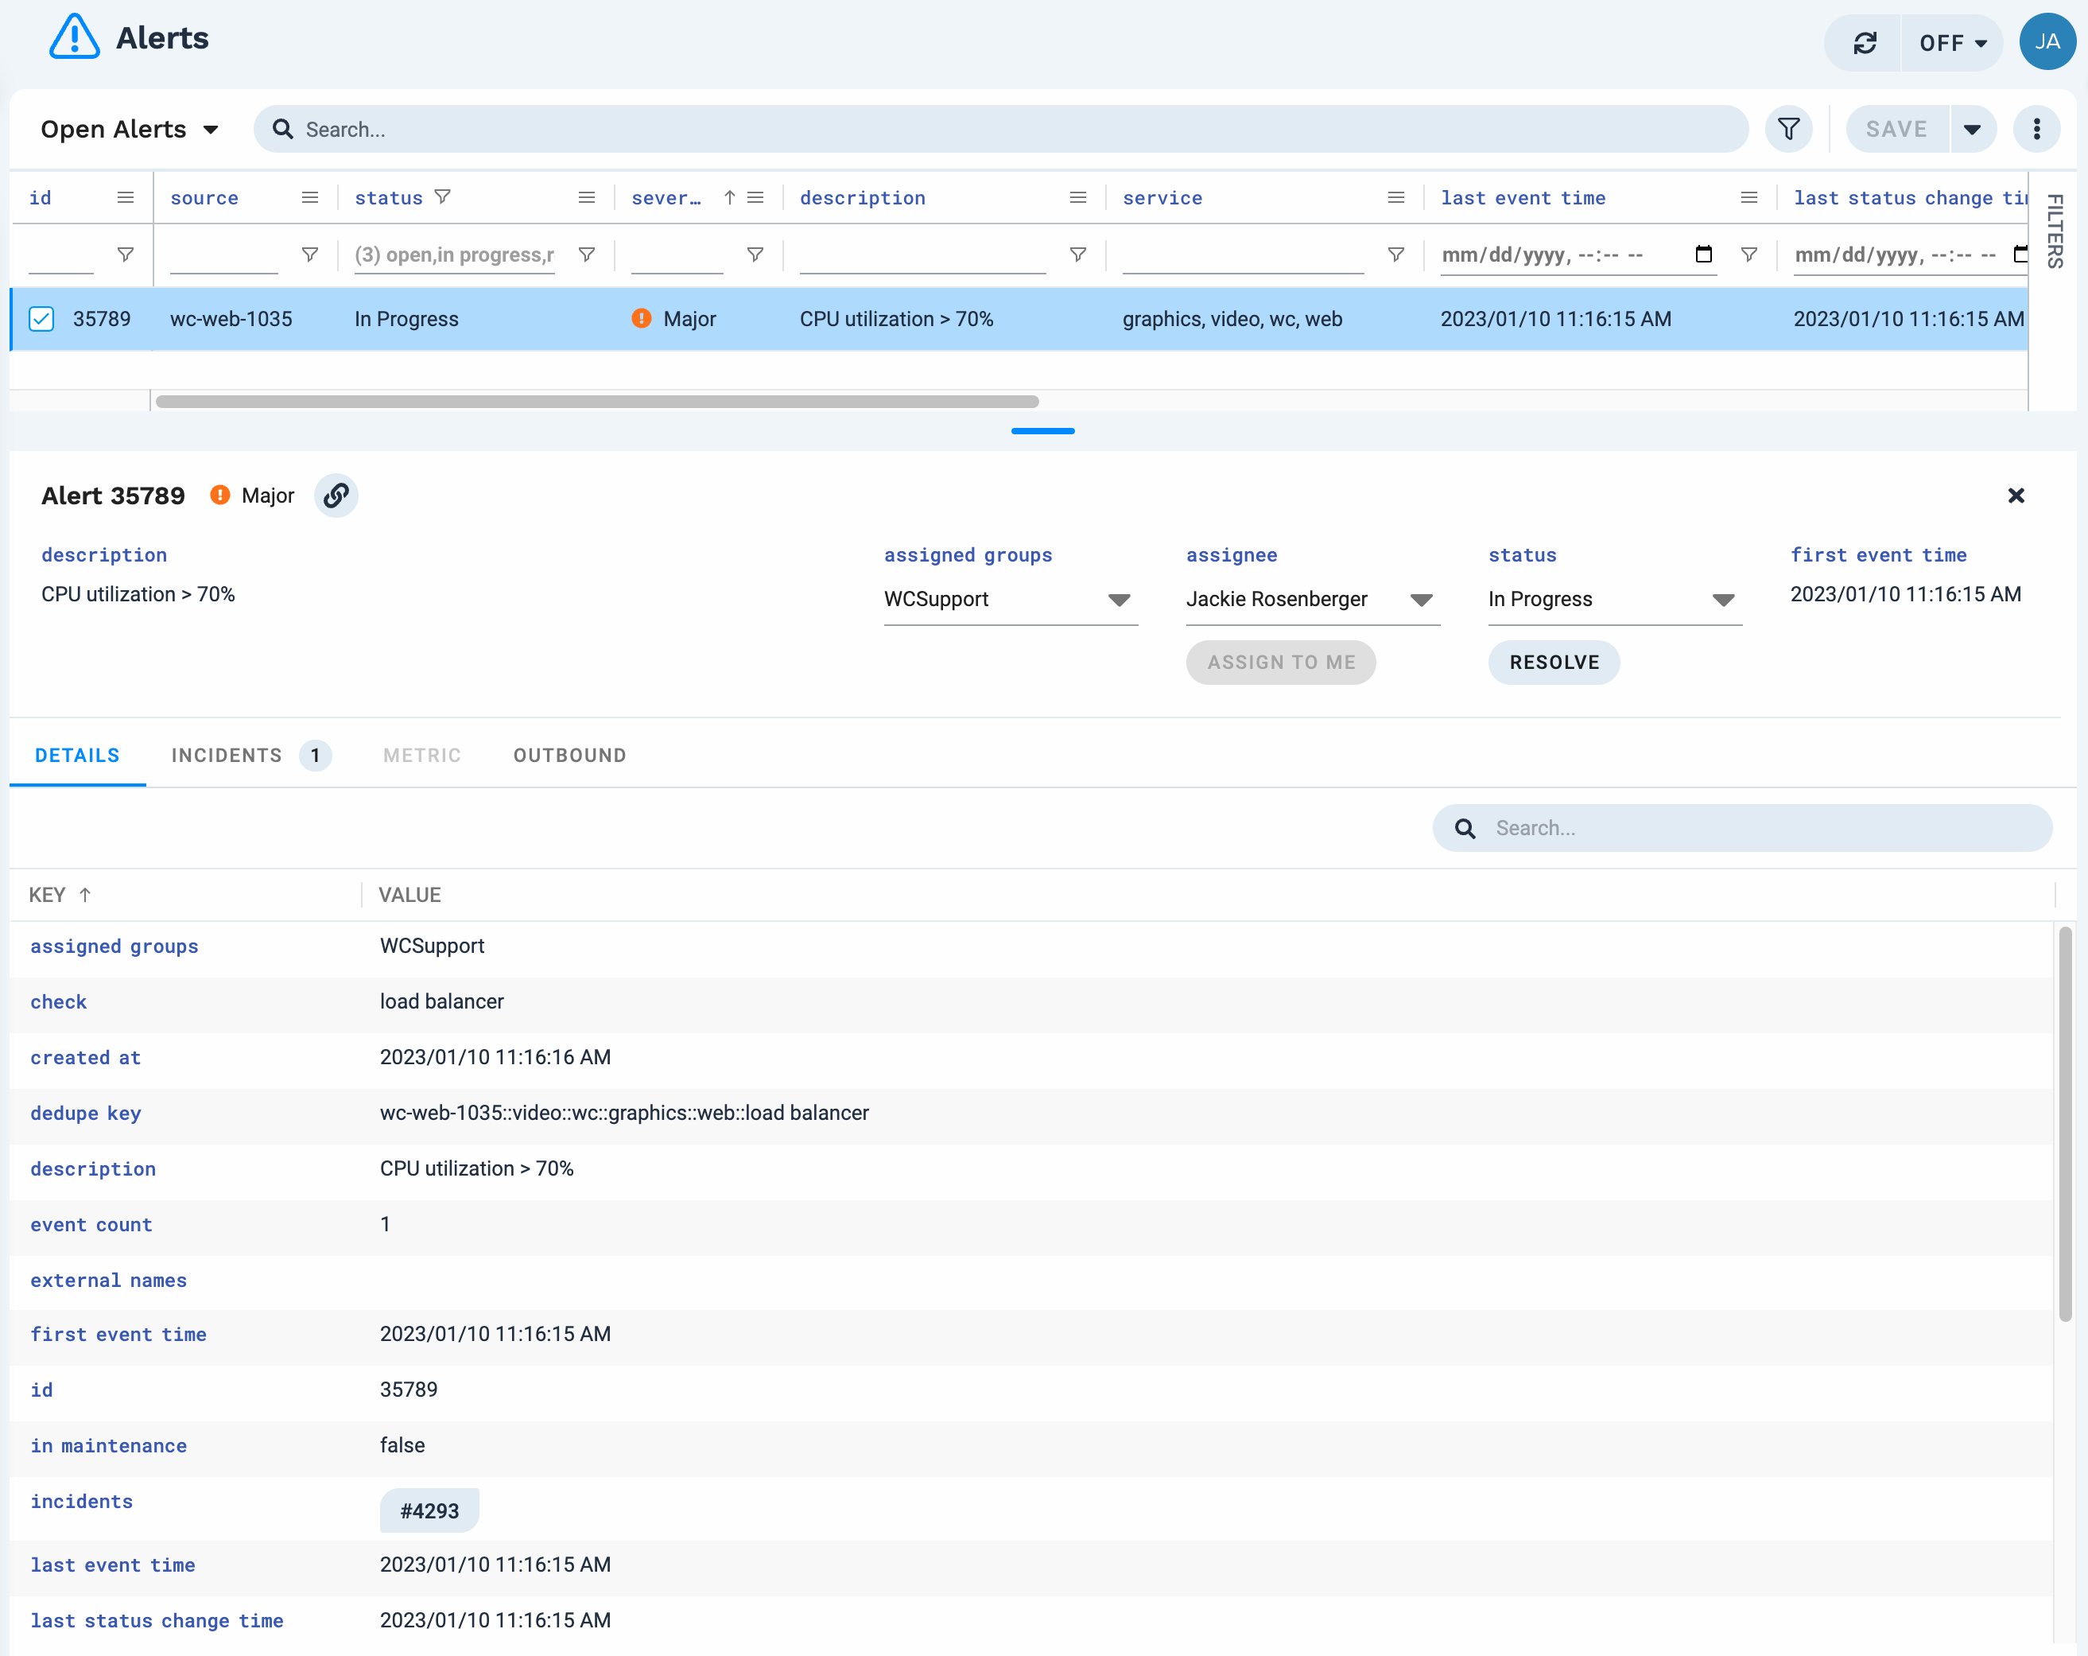Click the chain link icon beside Alert 35789

(x=336, y=496)
